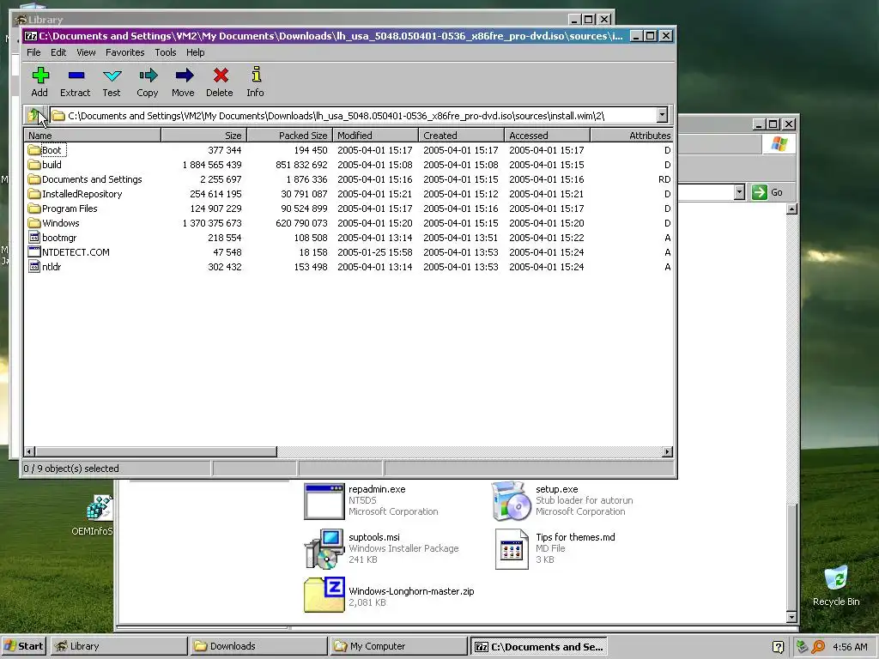Viewport: 879px width, 659px height.
Task: Open the Help menu
Action: [x=195, y=52]
